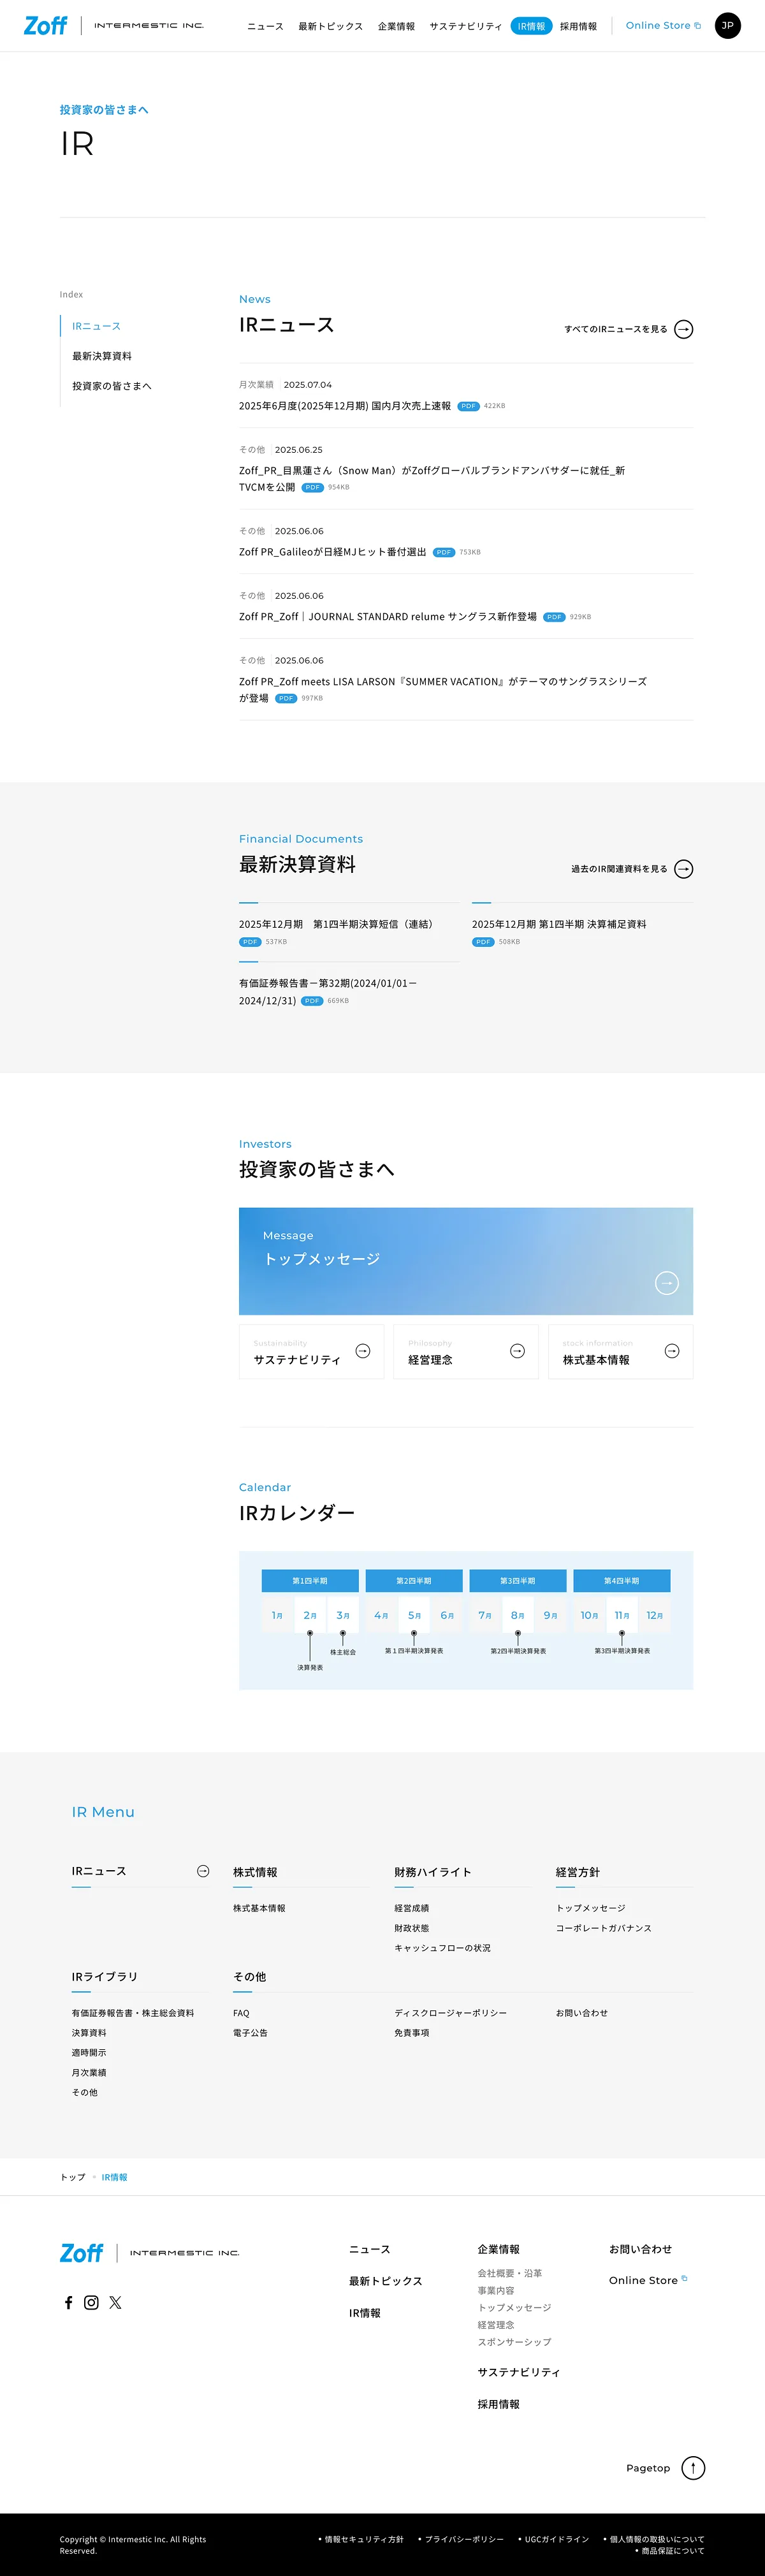765x2576 pixels.
Task: Open 会社概要・沿革 in footer 企業情報
Action: tap(510, 2273)
